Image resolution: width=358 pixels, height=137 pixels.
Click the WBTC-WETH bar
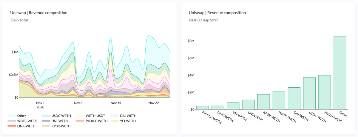pyautogui.click(x=279, y=100)
